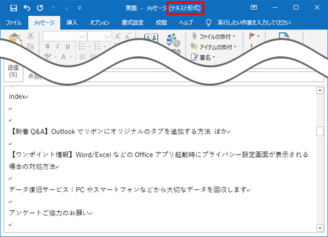Screen dimensions: 328x237
Task: Open ファイルの添付 dropdown
Action: (x=213, y=37)
